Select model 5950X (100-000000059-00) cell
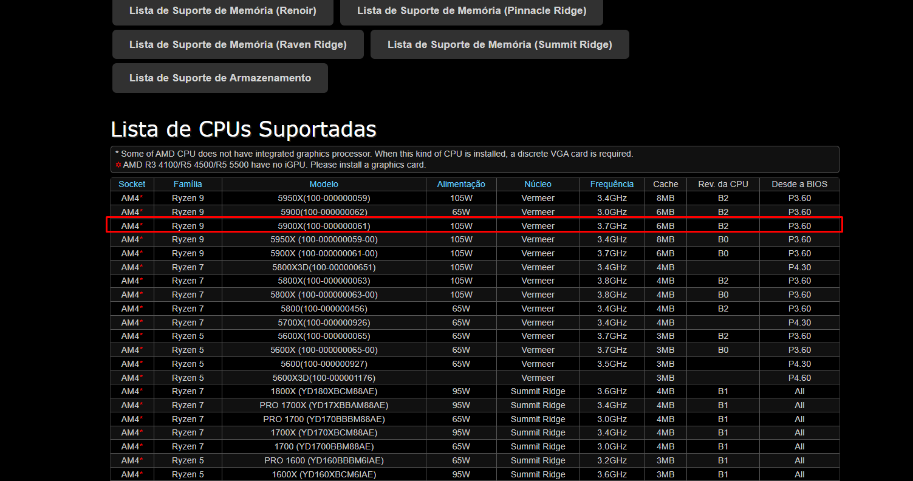 [x=324, y=239]
